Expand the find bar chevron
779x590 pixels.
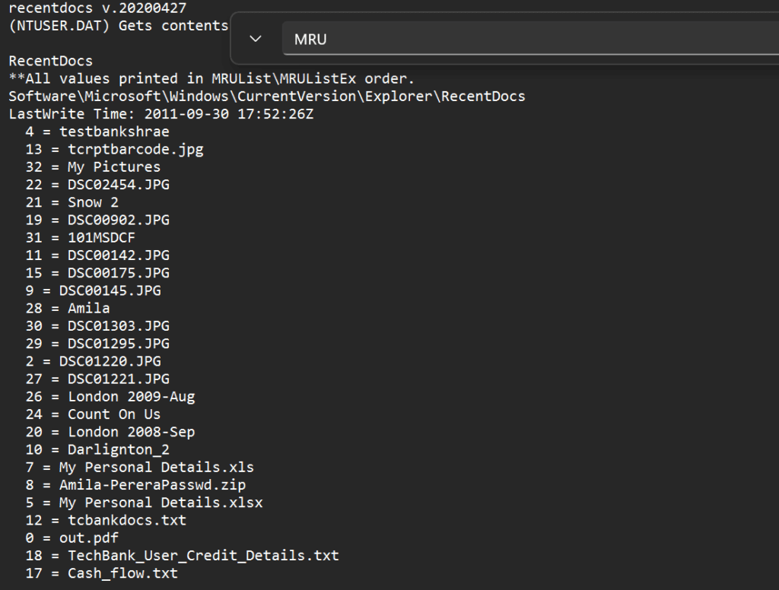[x=256, y=39]
